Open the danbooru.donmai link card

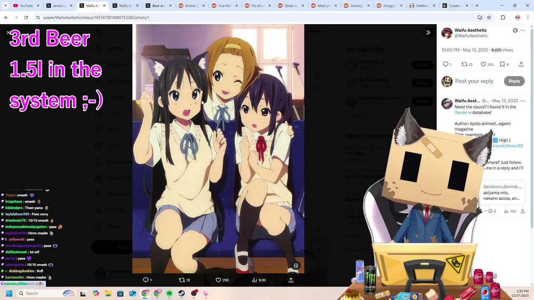tap(502, 192)
